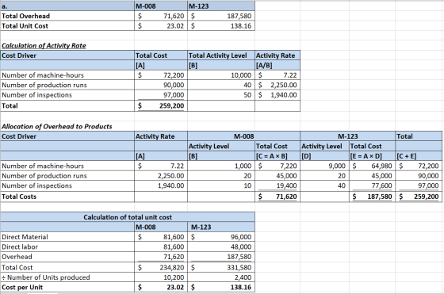Select M-123 machine-hours cost 64,980
Viewport: 444px width, 294px height.
click(372, 166)
